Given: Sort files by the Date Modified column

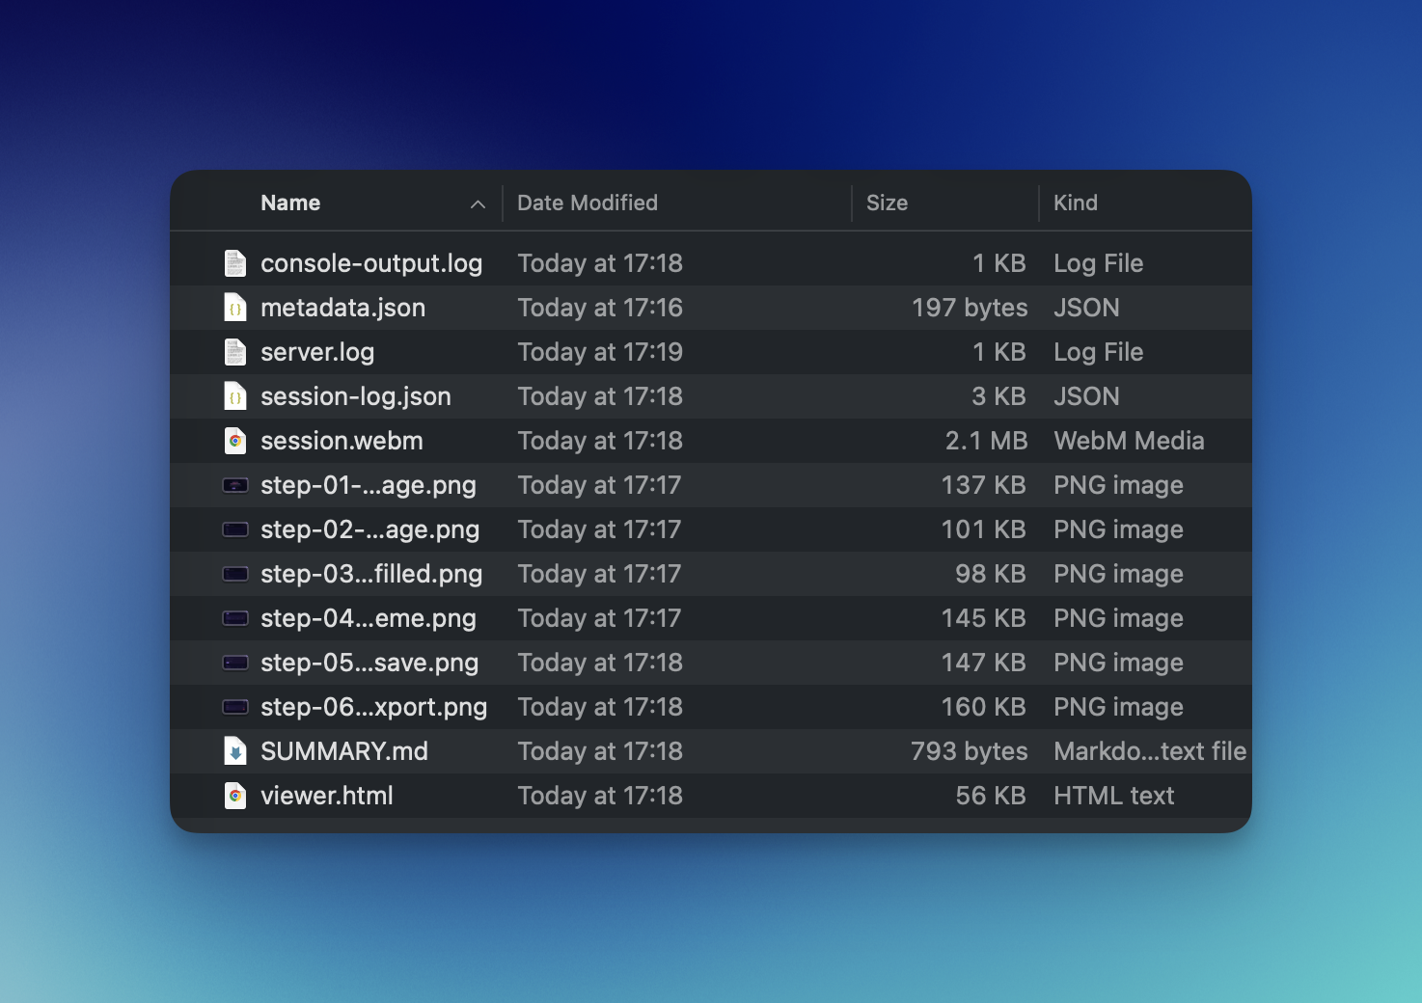Looking at the screenshot, I should coord(587,203).
